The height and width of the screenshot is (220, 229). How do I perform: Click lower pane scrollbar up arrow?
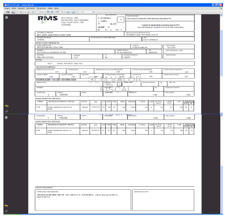point(221,115)
